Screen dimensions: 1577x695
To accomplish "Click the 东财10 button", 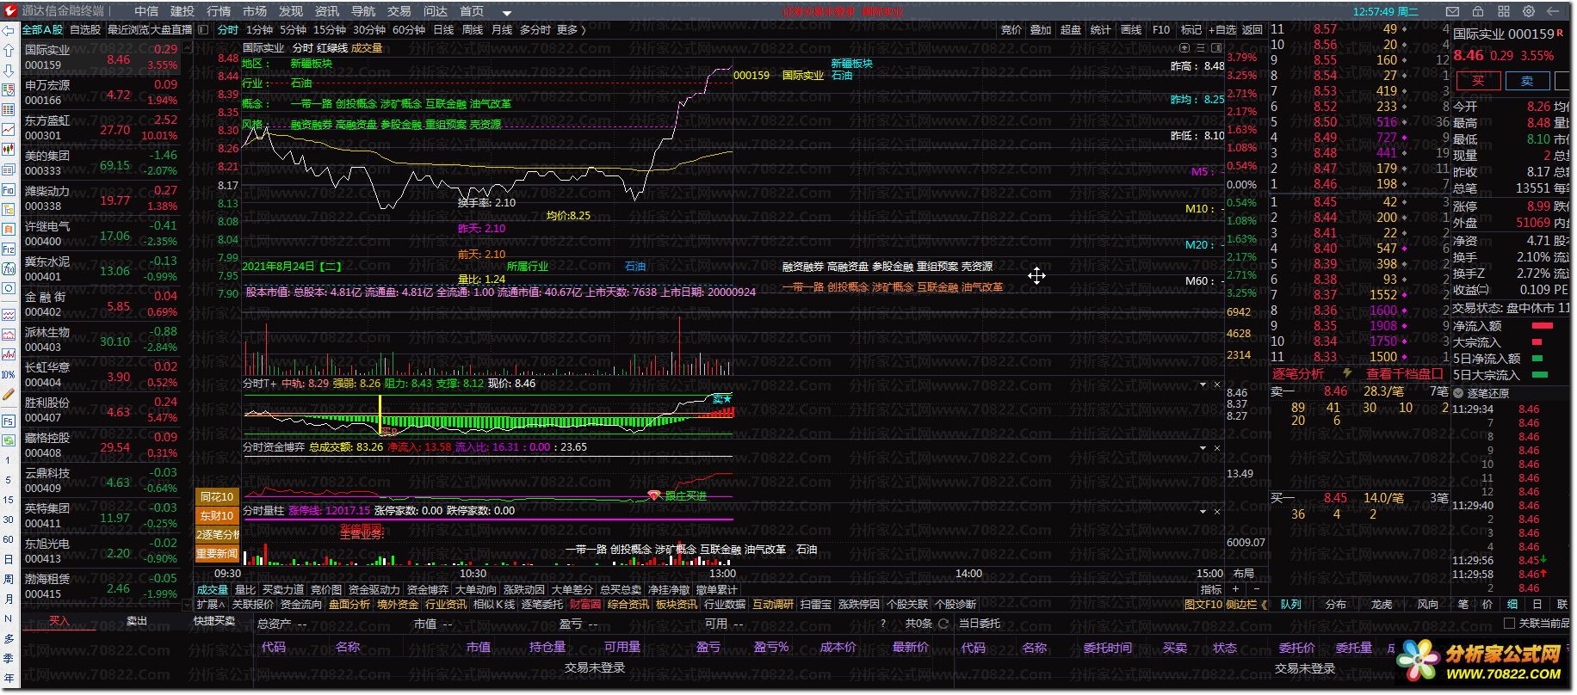I will point(217,515).
